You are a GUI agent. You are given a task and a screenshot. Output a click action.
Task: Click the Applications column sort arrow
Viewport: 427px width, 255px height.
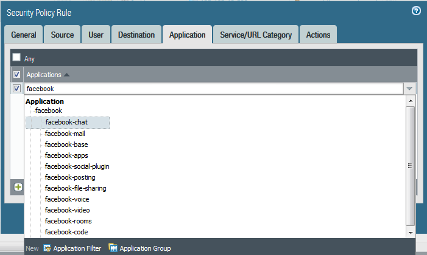pyautogui.click(x=66, y=75)
